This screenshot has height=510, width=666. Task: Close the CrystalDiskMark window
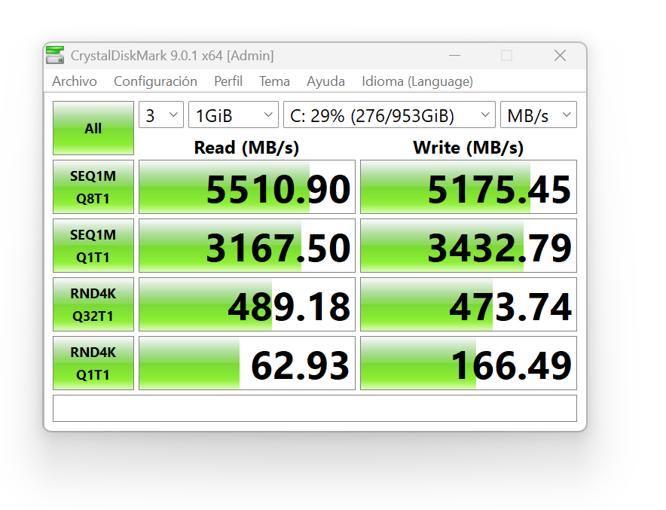tap(560, 55)
